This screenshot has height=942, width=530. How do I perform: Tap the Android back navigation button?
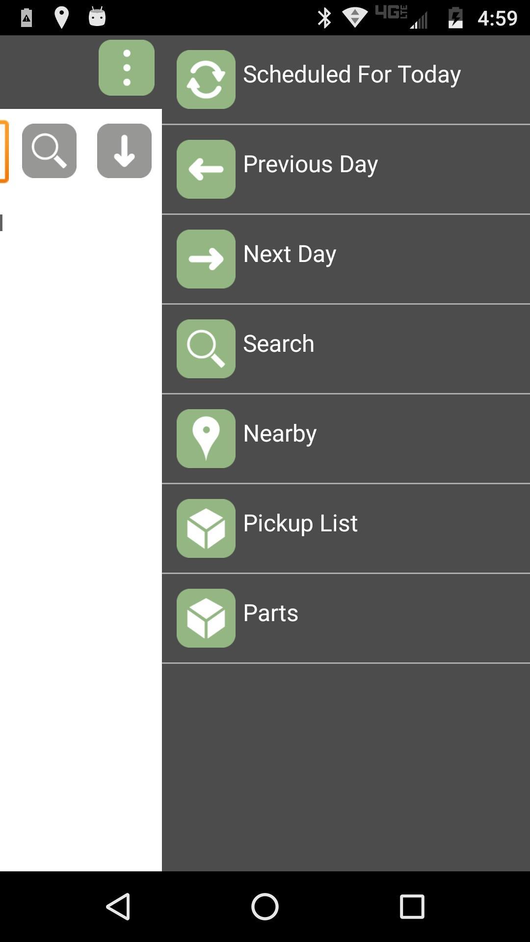tap(118, 906)
